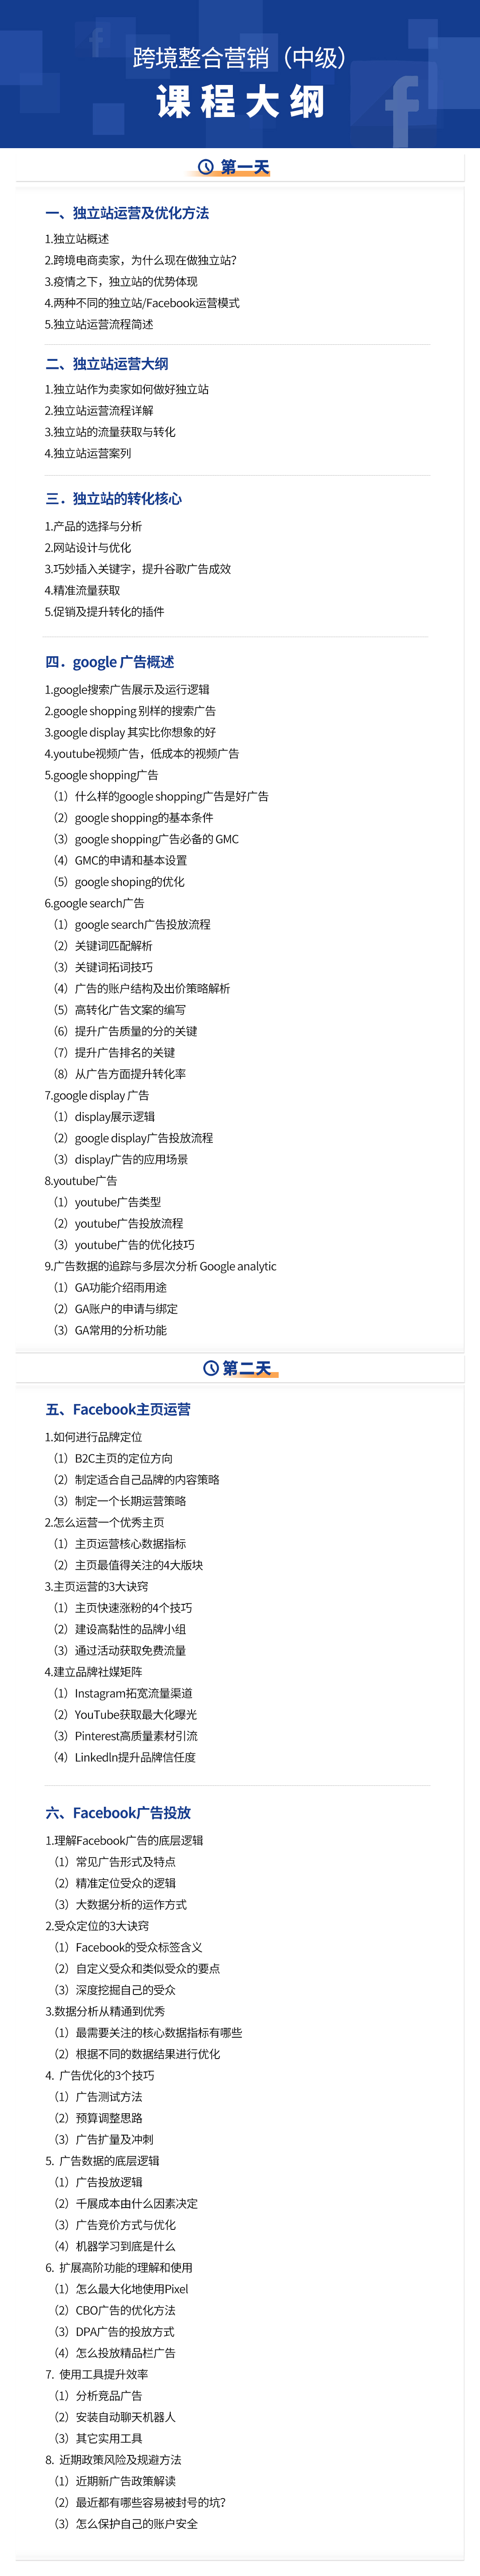Open section 五、Facebook主页运营
Image resolution: width=480 pixels, height=2576 pixels.
coord(118,1409)
